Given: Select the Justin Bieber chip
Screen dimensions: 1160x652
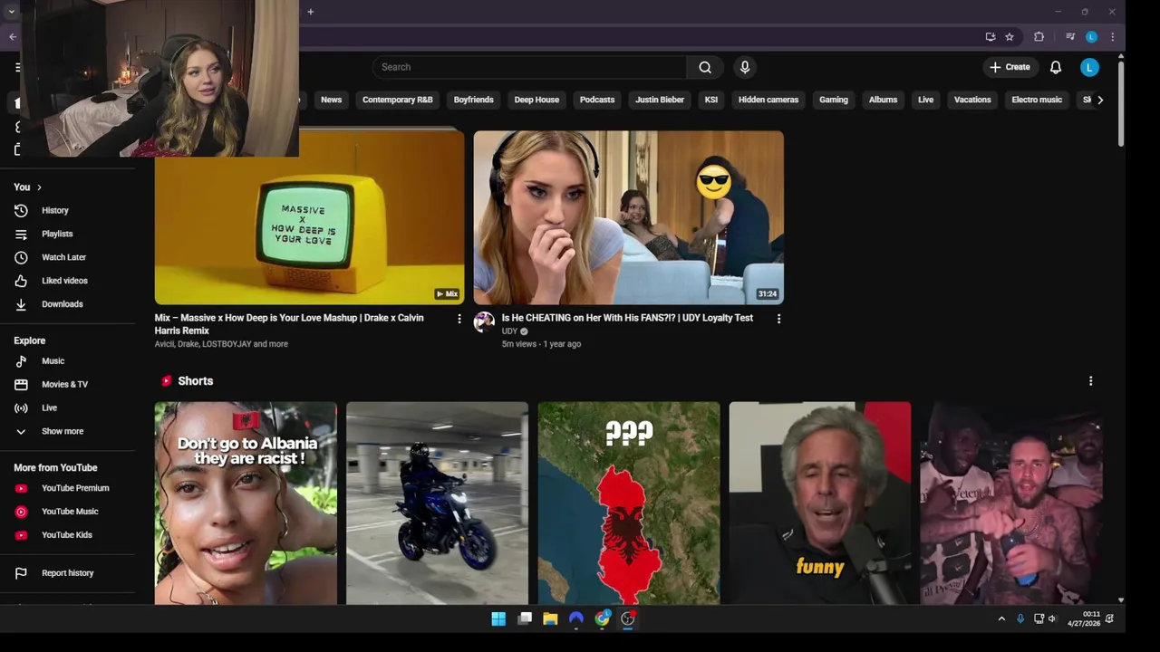Looking at the screenshot, I should [x=660, y=100].
